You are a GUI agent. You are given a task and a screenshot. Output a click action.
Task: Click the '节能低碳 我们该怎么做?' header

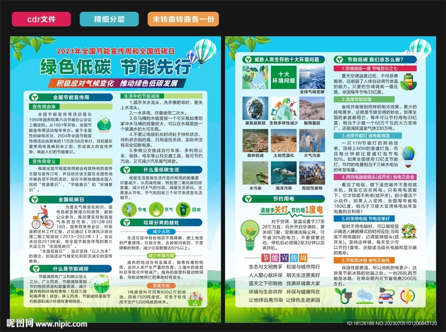pos(375,59)
